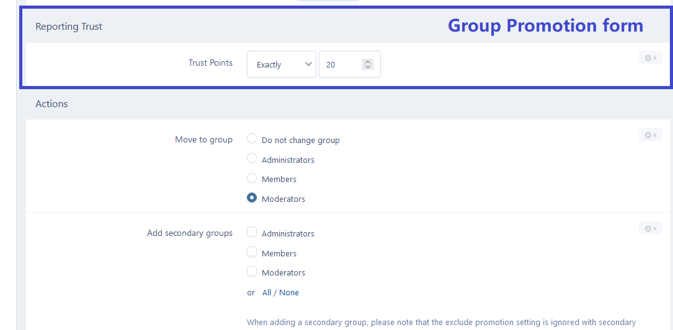Viewport: 673px width, 330px height.
Task: Check Administrators under Add secondary groups
Action: pyautogui.click(x=252, y=232)
